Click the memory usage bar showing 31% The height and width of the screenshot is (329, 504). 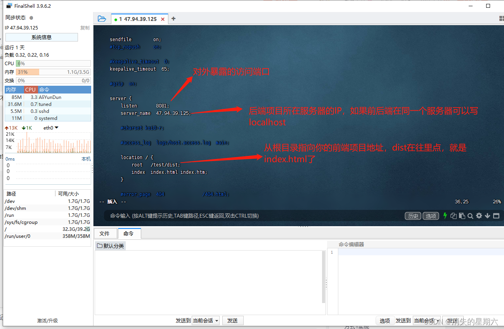(x=53, y=72)
